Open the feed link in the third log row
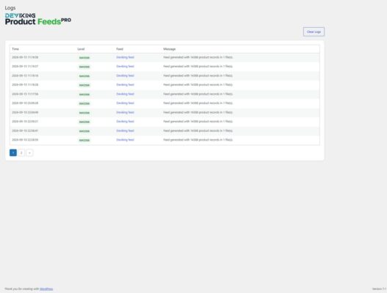 coord(125,75)
